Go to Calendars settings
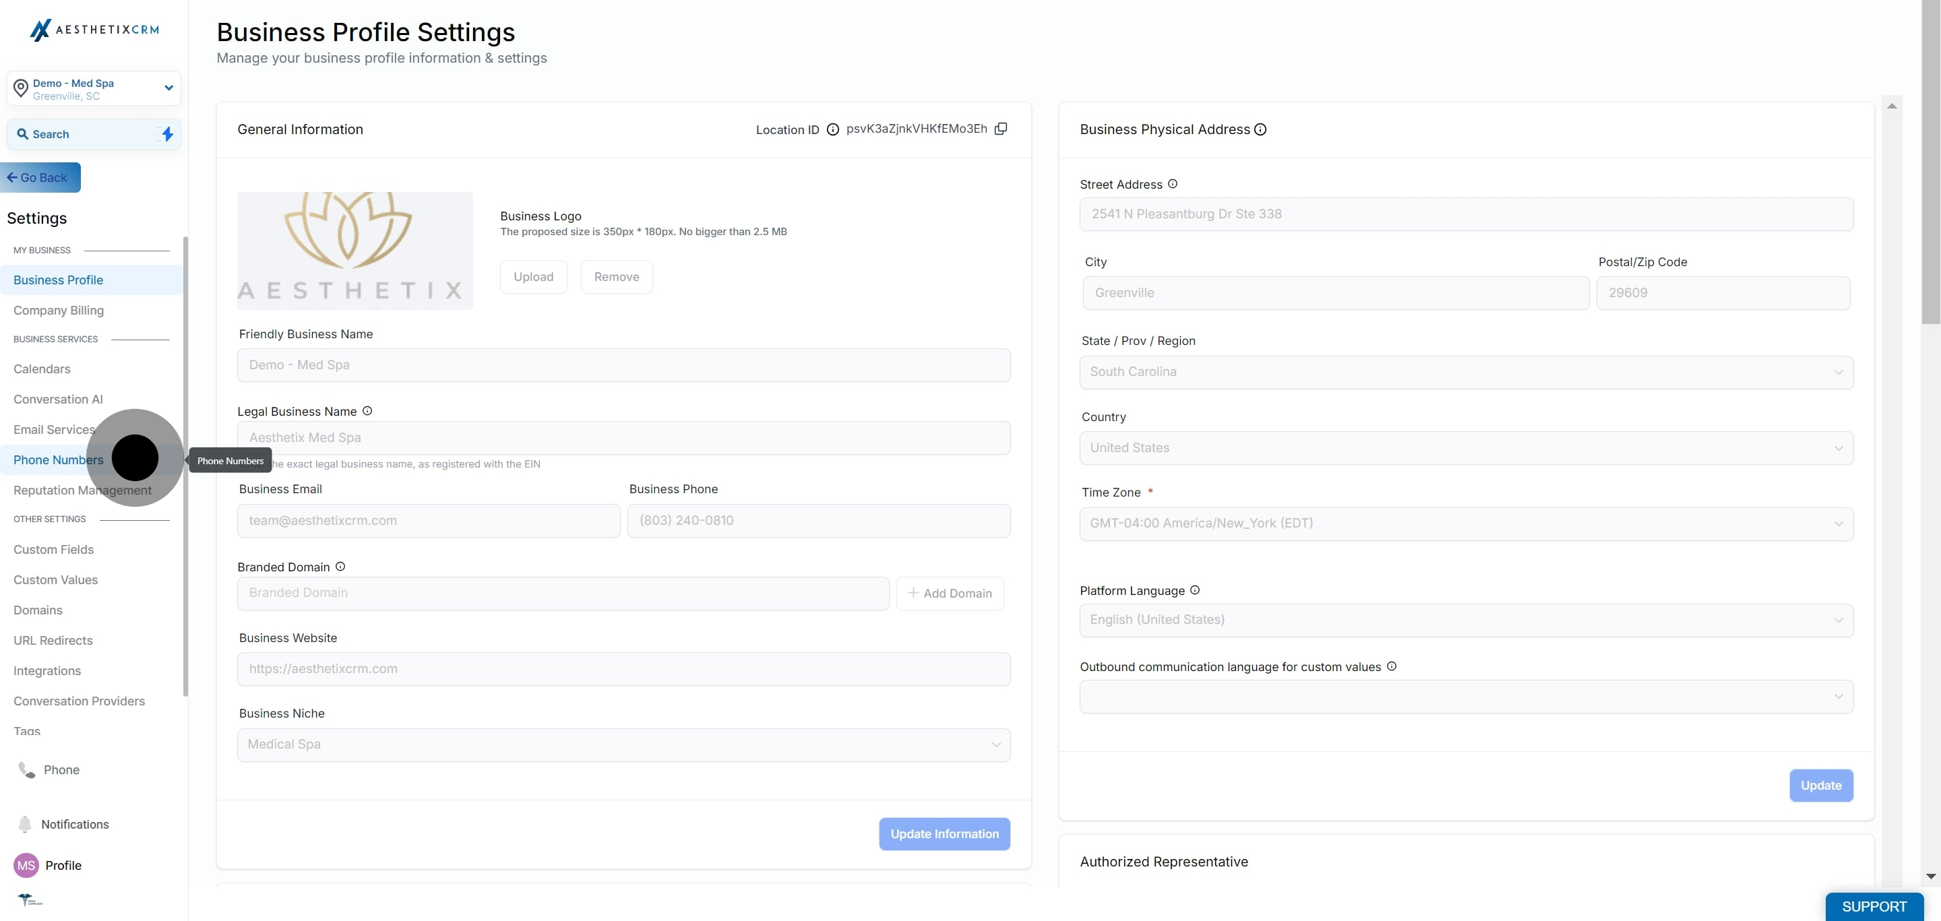 click(x=42, y=369)
